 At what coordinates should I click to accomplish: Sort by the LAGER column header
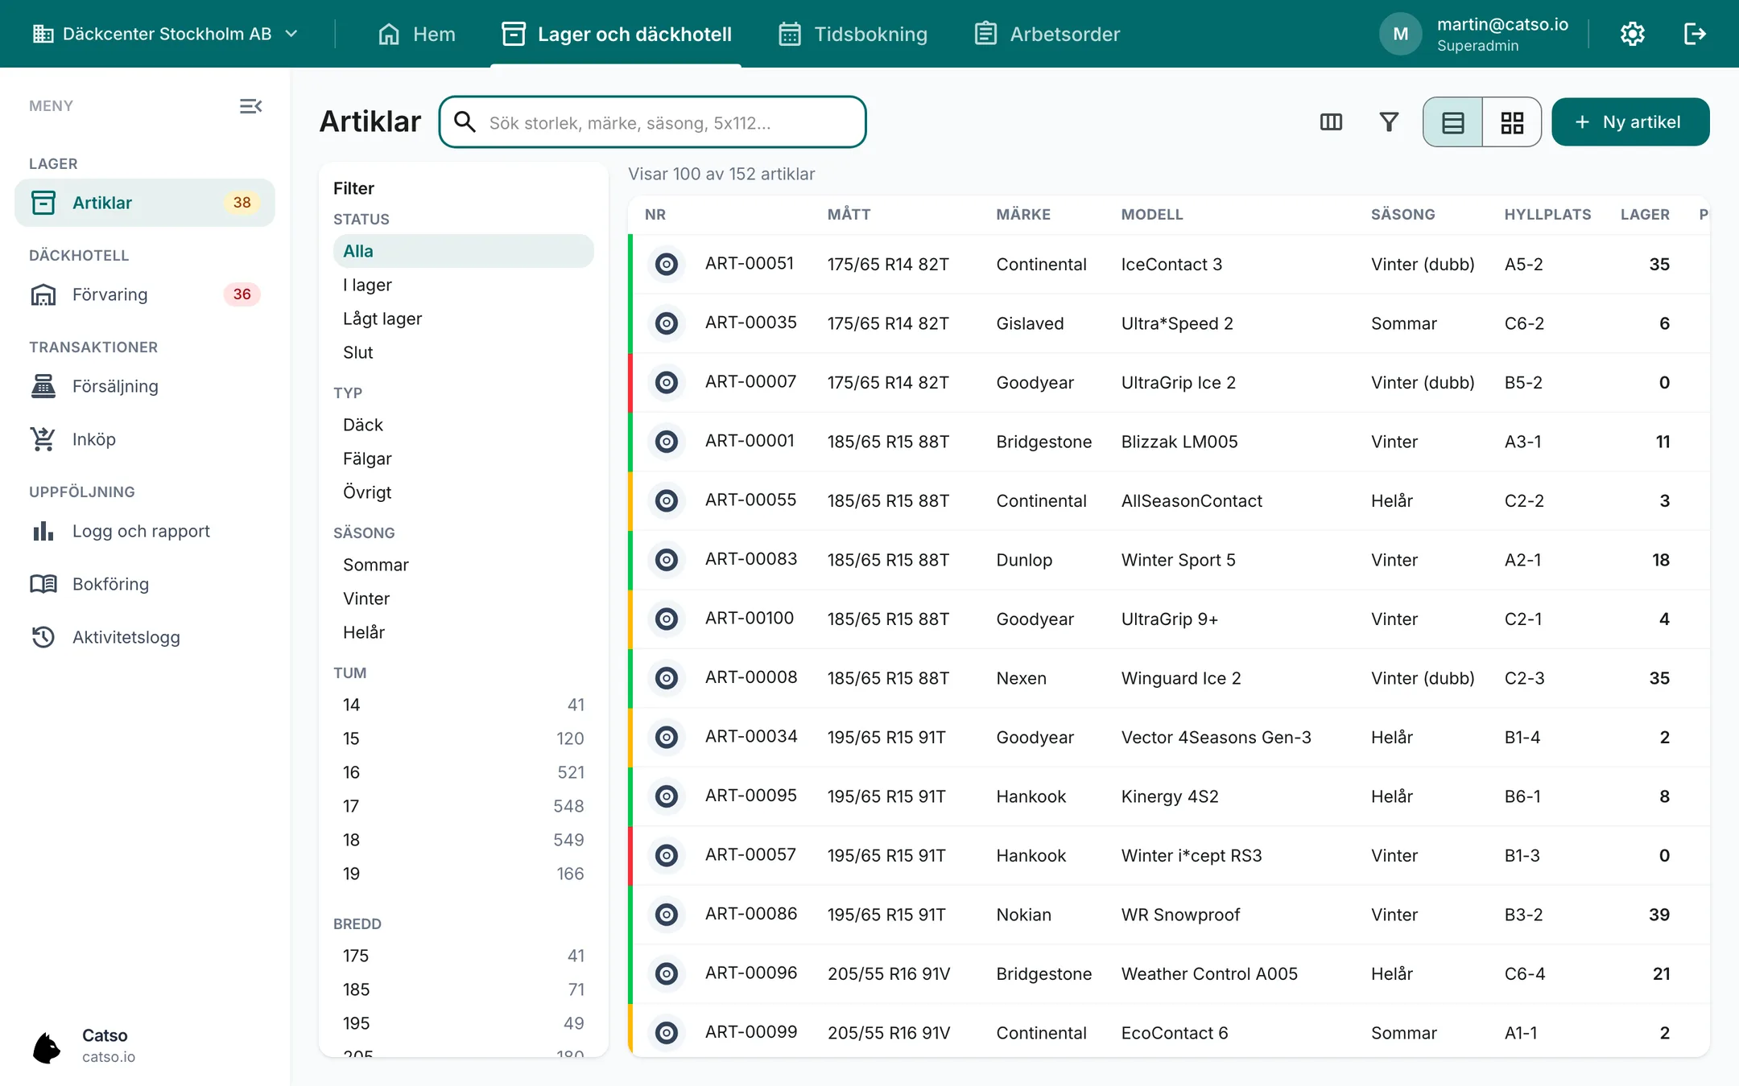1645,215
